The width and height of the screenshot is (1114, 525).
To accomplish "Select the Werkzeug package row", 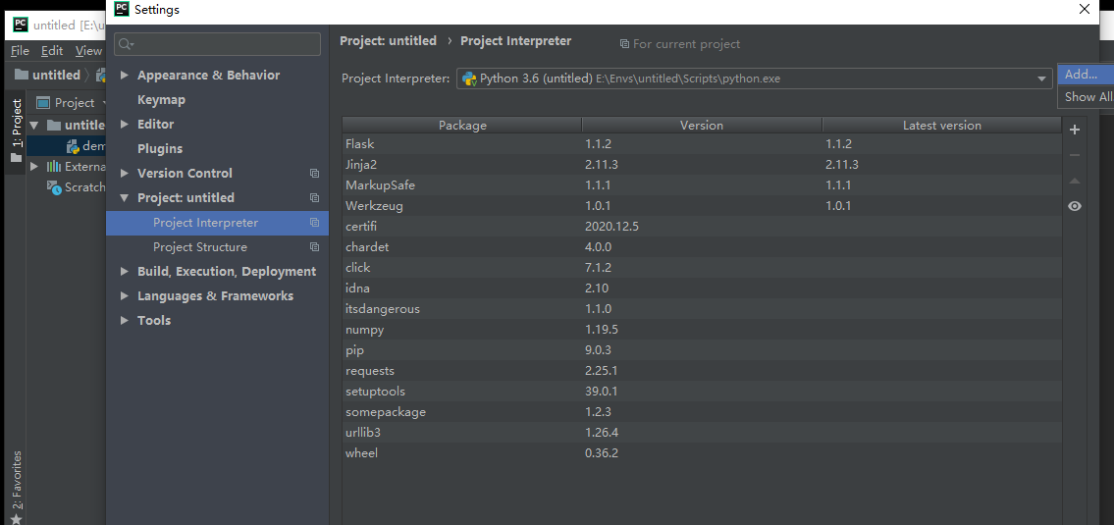I will (702, 206).
